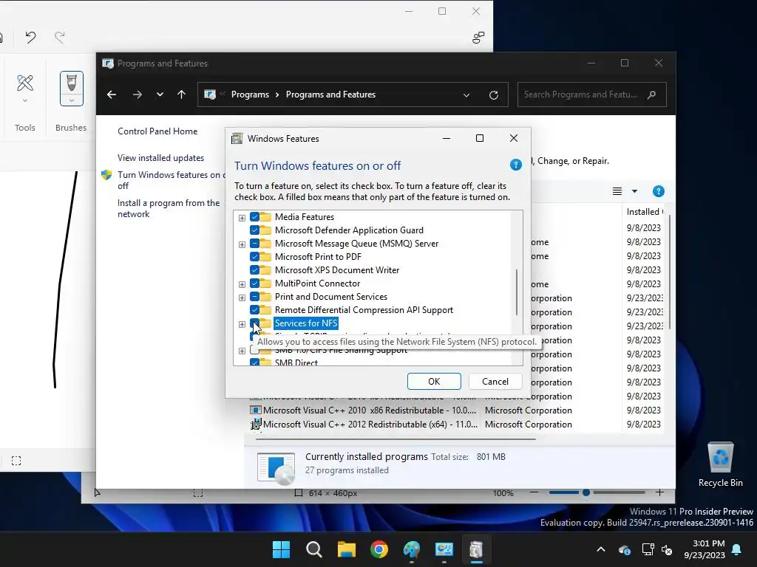
Task: Click the Paint zoom slider handle
Action: tap(586, 492)
